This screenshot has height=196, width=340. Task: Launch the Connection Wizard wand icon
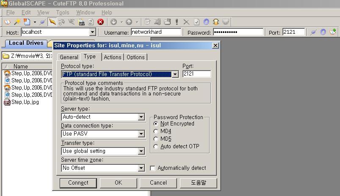tap(17, 22)
